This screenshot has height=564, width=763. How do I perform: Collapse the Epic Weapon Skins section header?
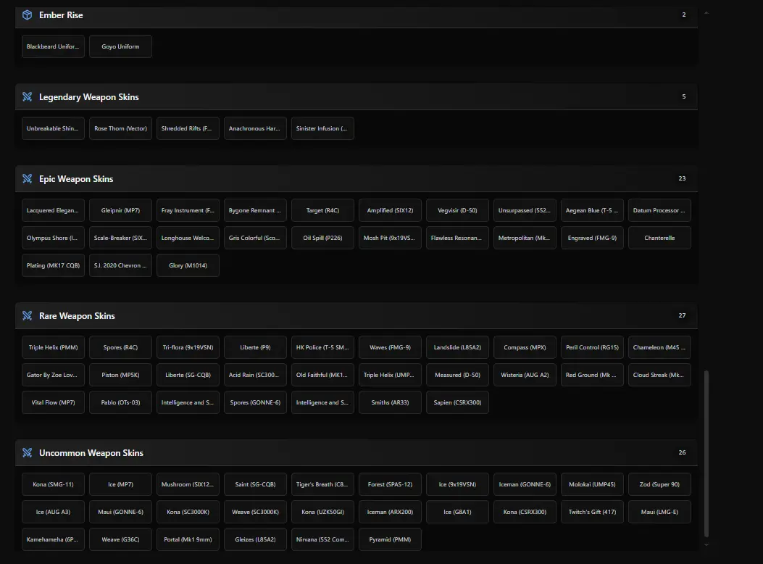tap(356, 179)
